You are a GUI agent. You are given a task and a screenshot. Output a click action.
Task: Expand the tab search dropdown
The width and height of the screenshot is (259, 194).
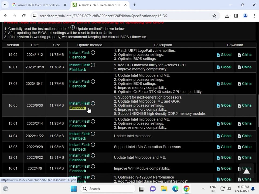coord(5,5)
